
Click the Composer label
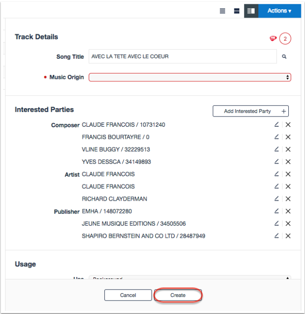[65, 125]
